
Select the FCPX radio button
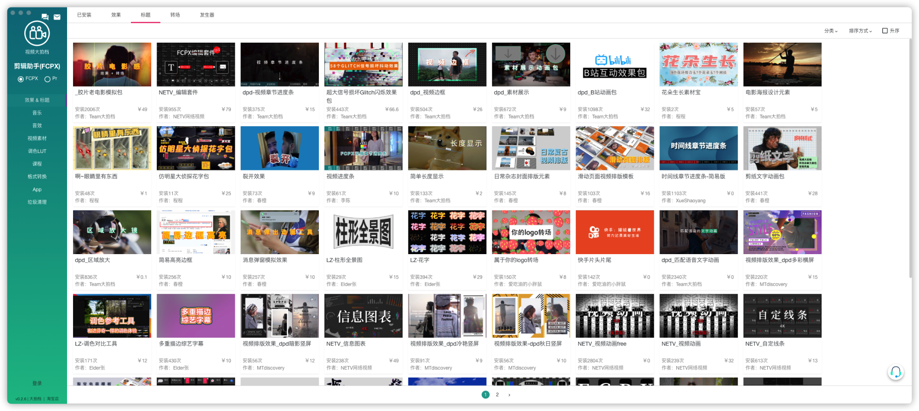[x=21, y=79]
